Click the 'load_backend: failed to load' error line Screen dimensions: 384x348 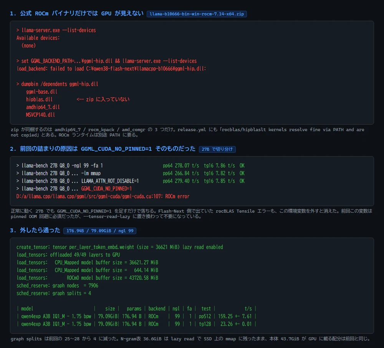111,69
